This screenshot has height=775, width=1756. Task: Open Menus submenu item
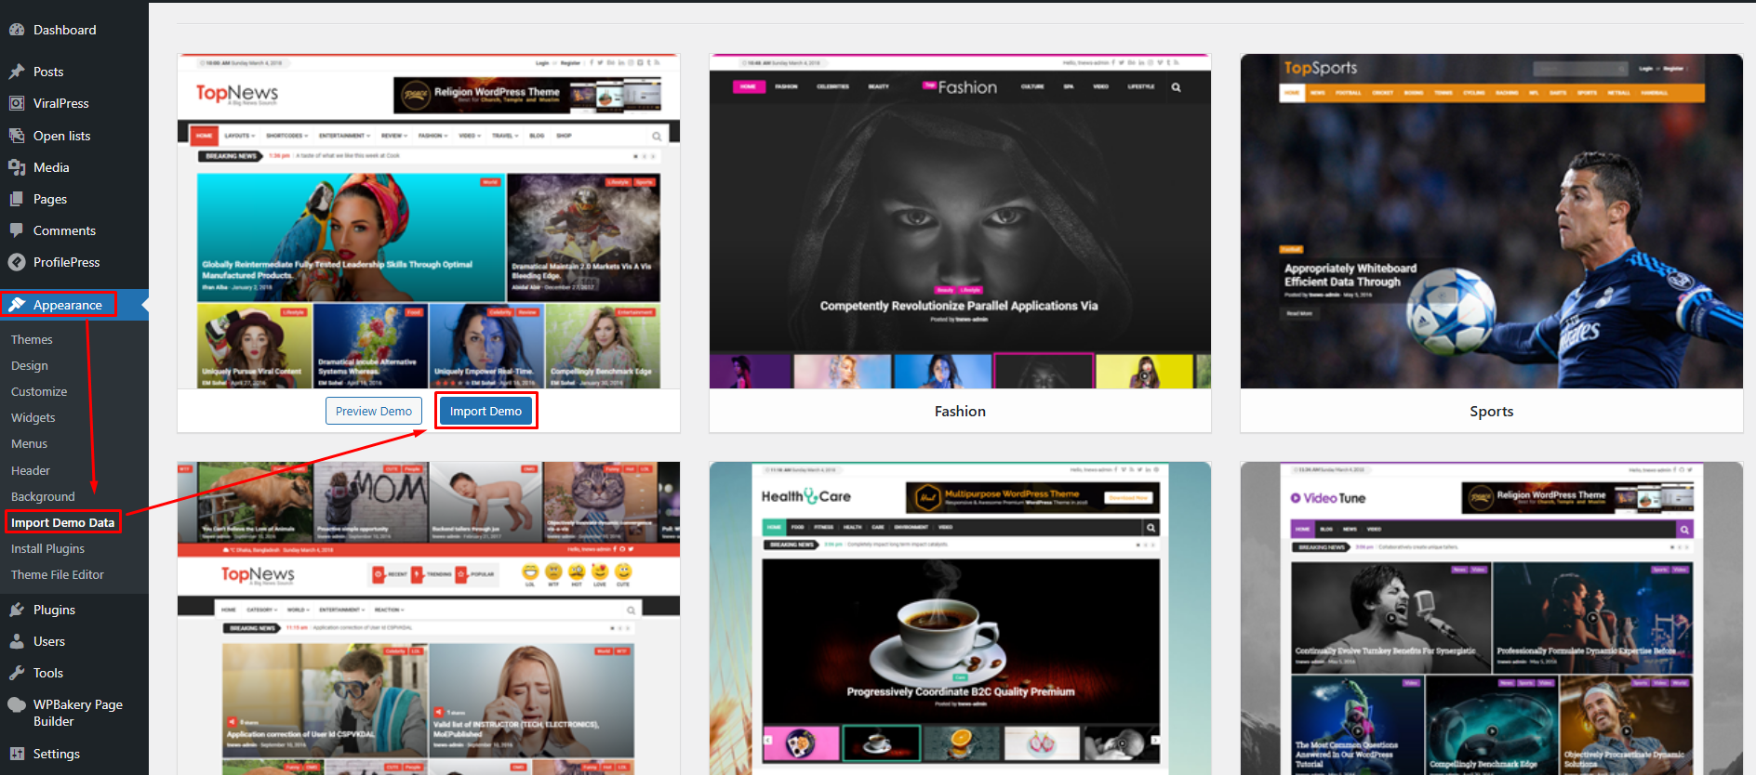(29, 443)
